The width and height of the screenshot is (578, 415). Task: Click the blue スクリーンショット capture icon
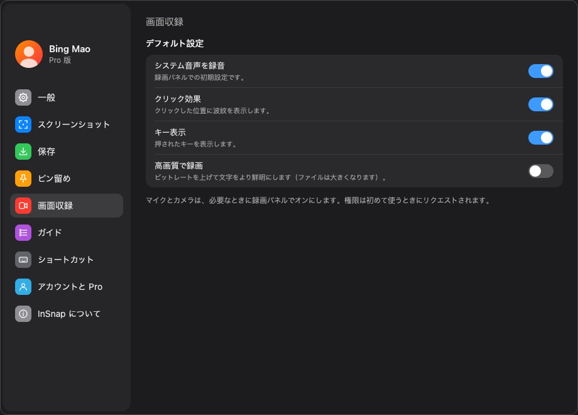click(23, 124)
